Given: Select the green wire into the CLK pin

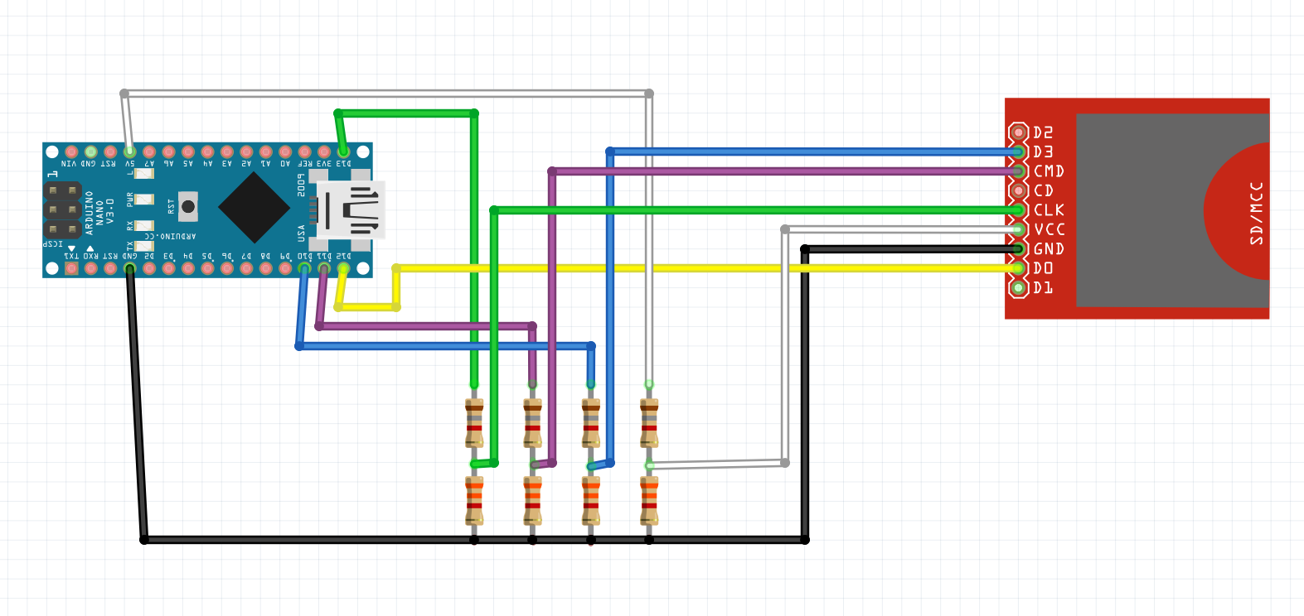Looking at the screenshot, I should point(754,210).
